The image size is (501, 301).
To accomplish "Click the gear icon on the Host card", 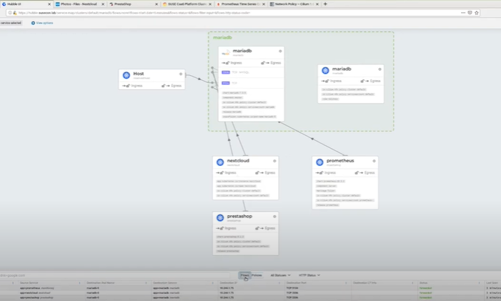I will [x=181, y=74].
